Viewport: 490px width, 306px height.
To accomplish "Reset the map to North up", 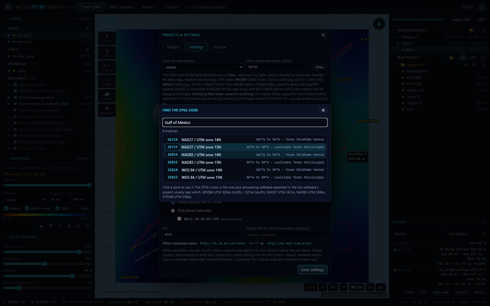I will pyautogui.click(x=333, y=287).
